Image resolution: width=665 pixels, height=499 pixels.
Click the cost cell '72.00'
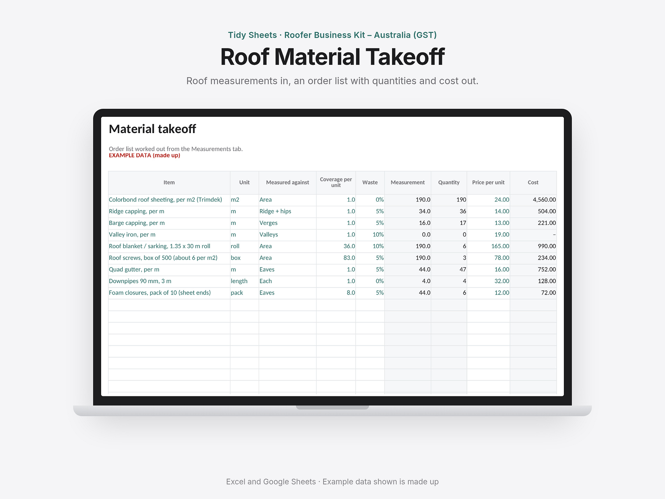[x=533, y=293]
